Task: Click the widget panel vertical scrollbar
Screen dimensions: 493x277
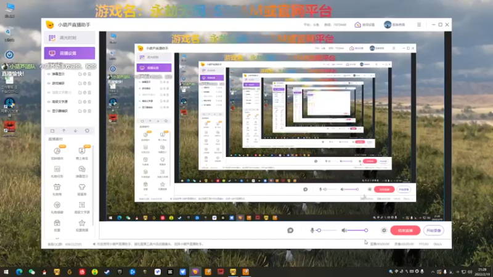Action: pyautogui.click(x=93, y=185)
